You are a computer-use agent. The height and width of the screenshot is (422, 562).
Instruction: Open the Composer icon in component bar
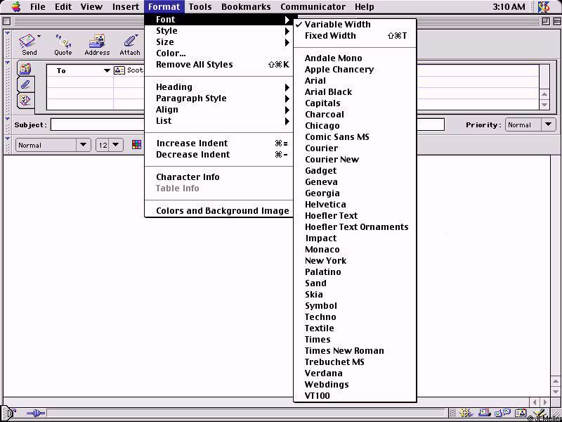click(x=540, y=414)
